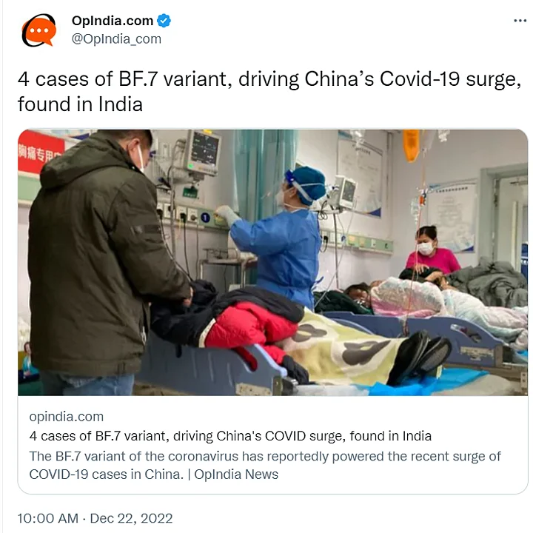Click the red Chinese sign in the photo
533x533 pixels.
[x=41, y=152]
